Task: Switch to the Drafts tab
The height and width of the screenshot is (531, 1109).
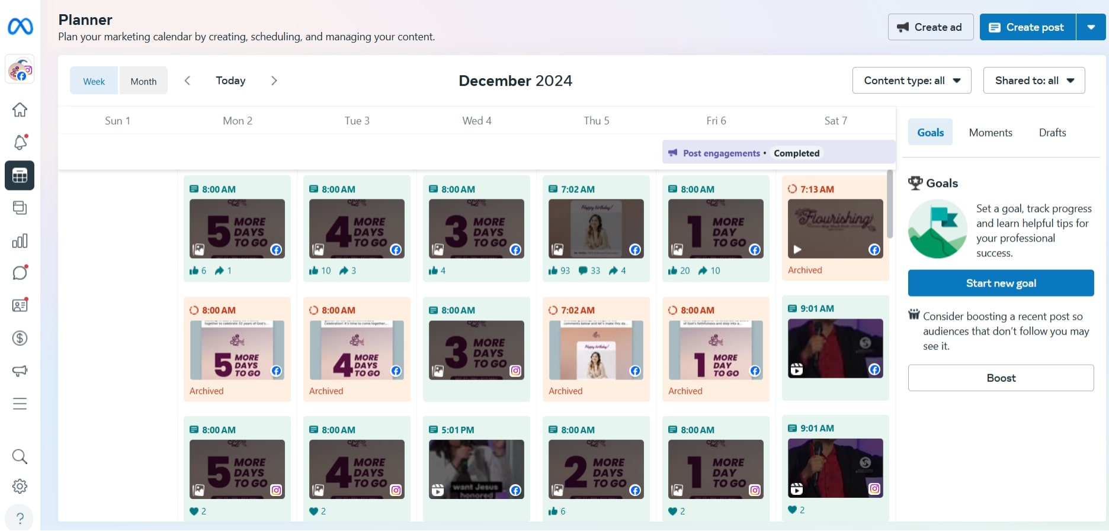Action: click(1053, 133)
